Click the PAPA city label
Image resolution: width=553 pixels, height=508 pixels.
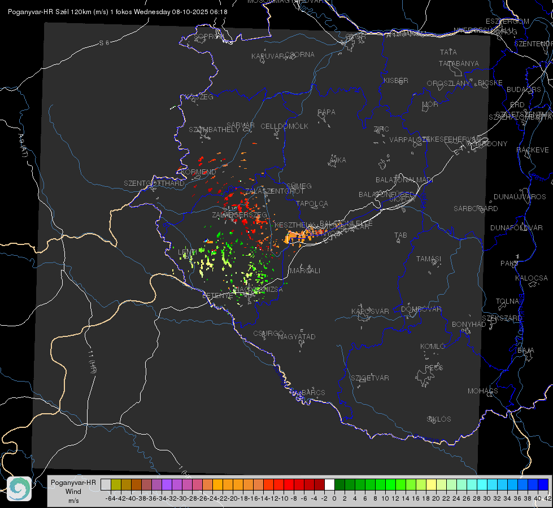pyautogui.click(x=326, y=112)
